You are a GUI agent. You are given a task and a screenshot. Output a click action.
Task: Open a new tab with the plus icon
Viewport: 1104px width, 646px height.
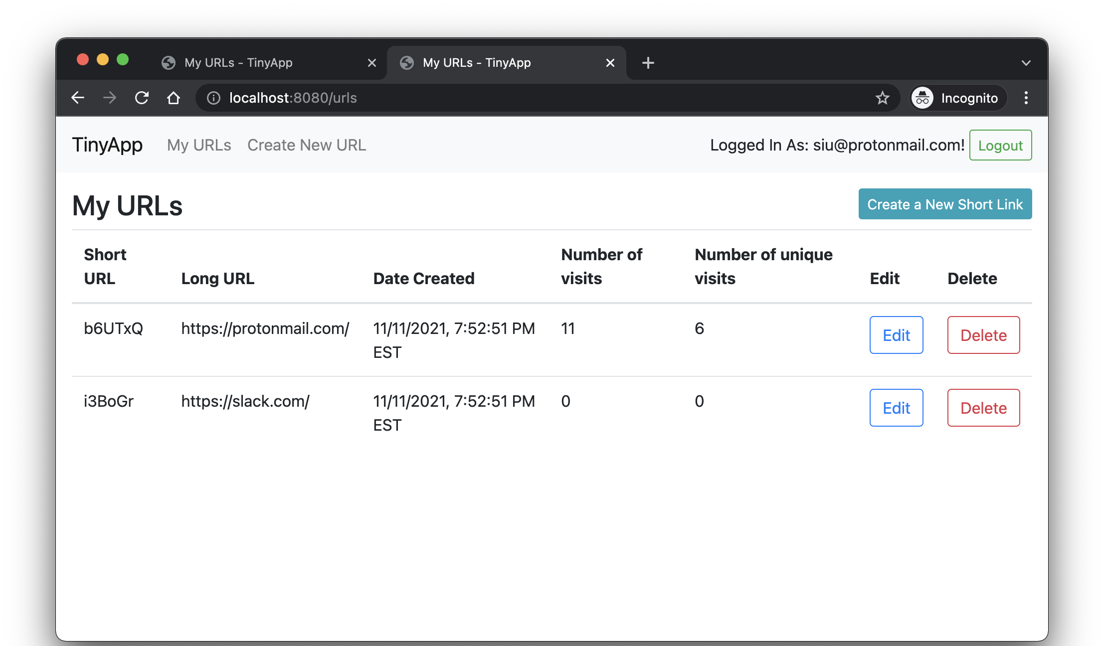click(648, 63)
